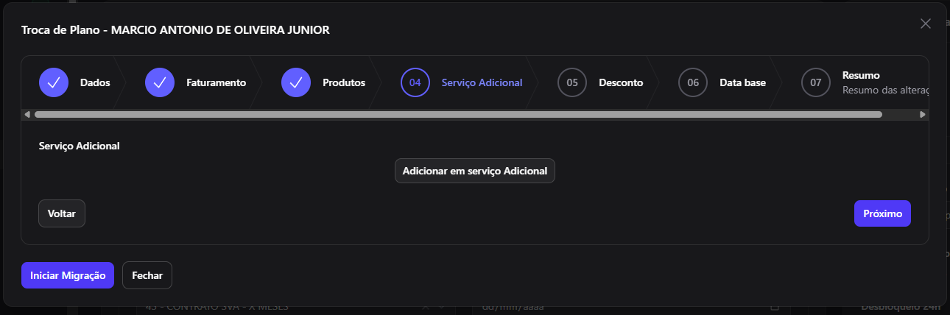Screen dimensions: 950x315
Task: Go to the Produtos step checkmark icon
Action: point(296,82)
